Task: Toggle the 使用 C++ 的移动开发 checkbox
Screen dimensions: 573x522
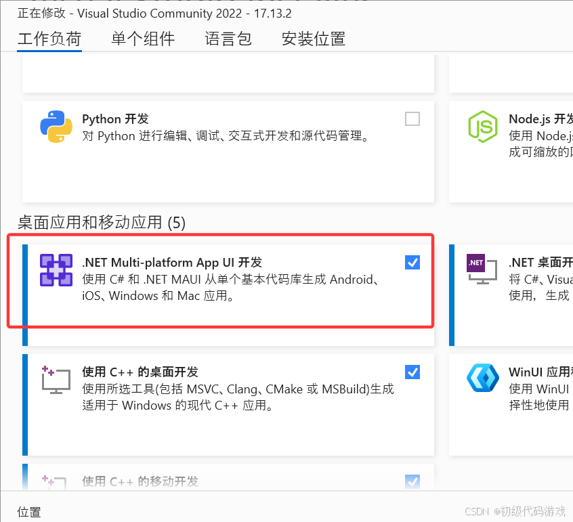Action: 412,481
